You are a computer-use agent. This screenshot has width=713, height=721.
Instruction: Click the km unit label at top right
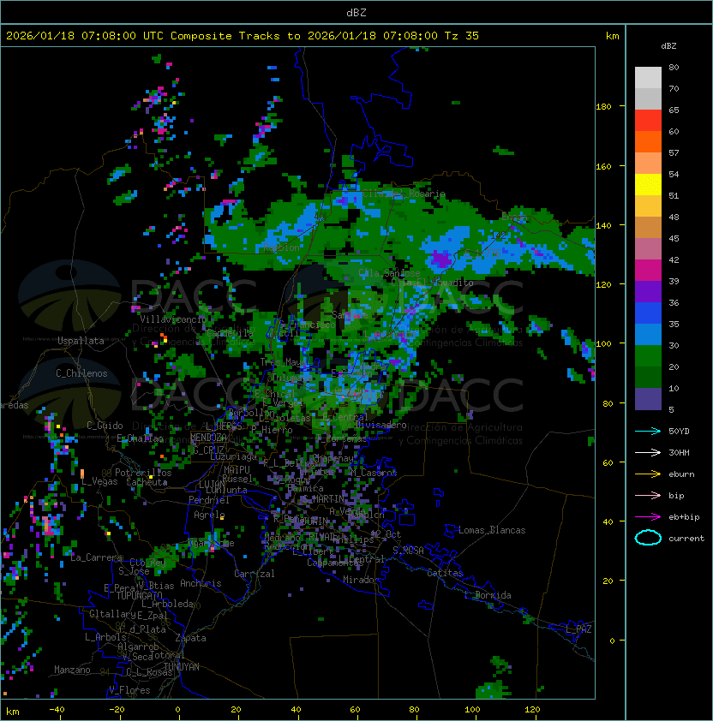click(x=612, y=36)
